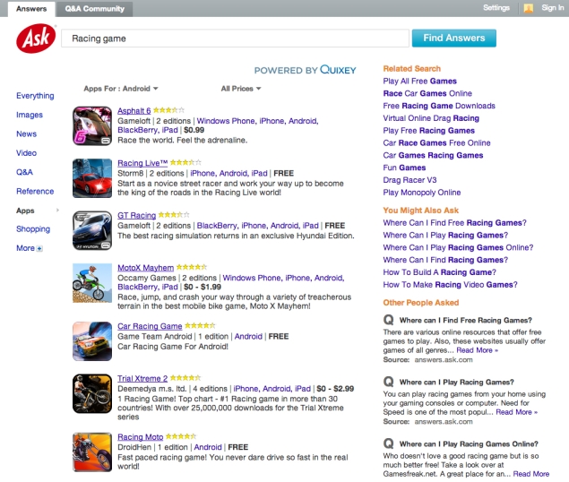Open the GT Racing app icon
The image size is (569, 482).
(x=92, y=230)
